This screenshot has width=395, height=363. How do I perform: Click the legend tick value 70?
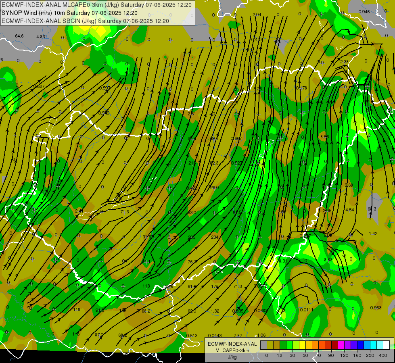[x=318, y=355]
